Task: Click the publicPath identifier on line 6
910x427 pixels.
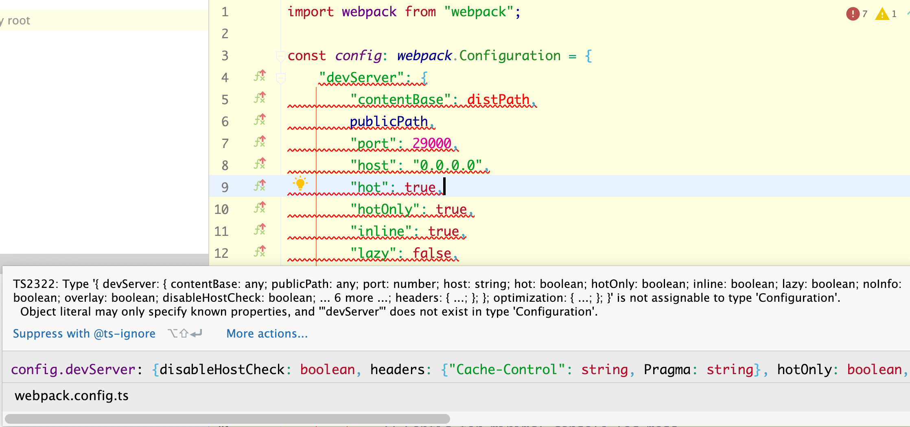Action: pos(389,122)
